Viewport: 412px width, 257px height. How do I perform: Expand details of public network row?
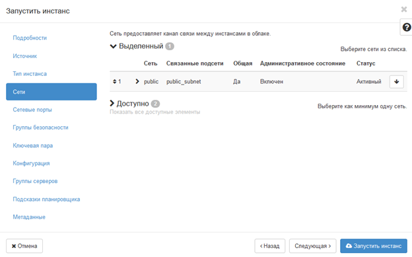(x=137, y=81)
